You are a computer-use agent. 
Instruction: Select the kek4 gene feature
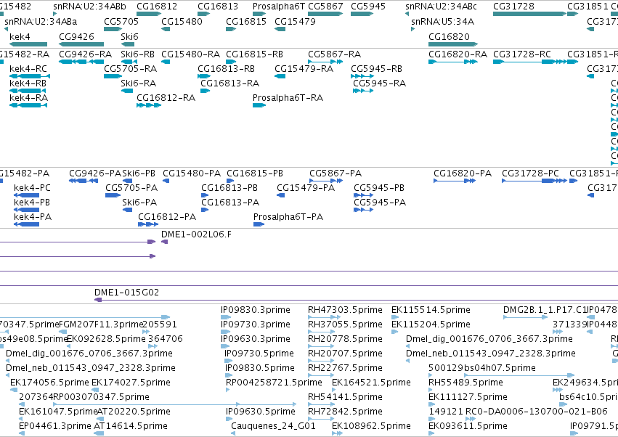(28, 44)
